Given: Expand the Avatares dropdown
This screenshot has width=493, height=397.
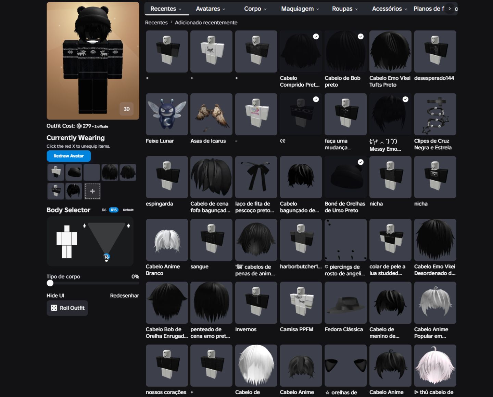Looking at the screenshot, I should pyautogui.click(x=210, y=9).
